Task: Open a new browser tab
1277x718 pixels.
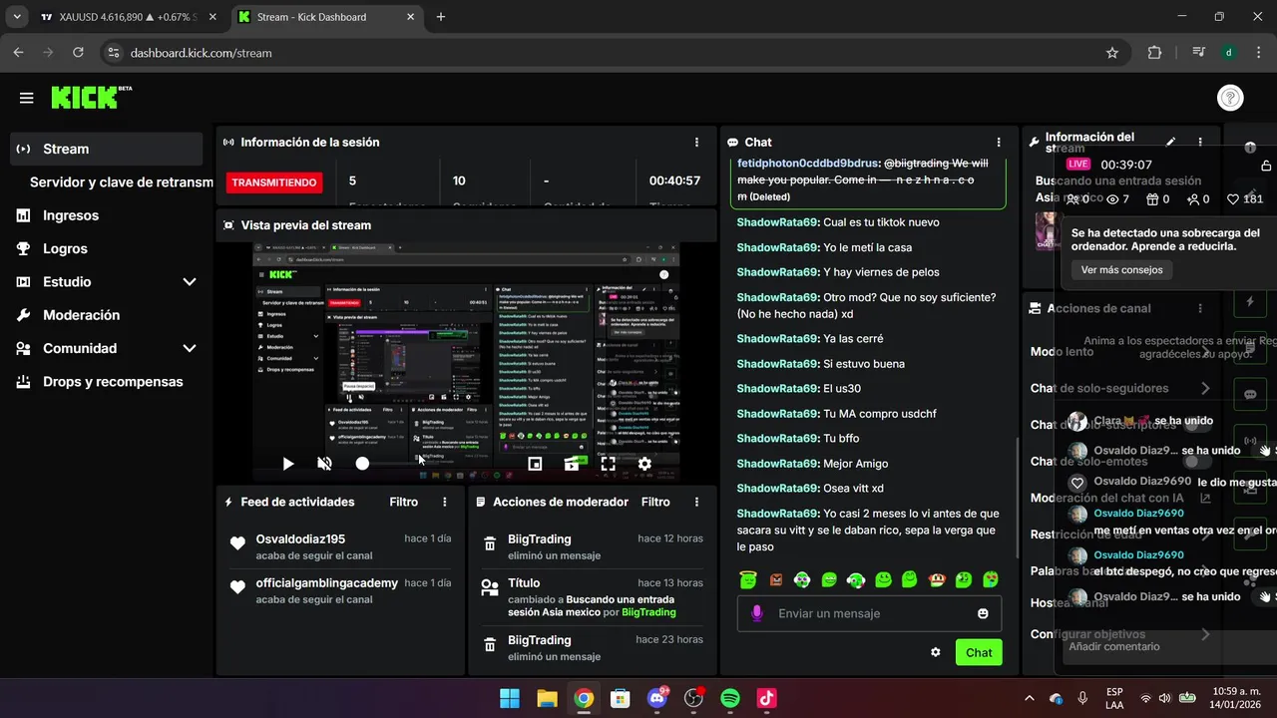Action: tap(441, 17)
